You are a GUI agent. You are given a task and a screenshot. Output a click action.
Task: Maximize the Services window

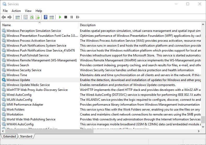(188, 4)
